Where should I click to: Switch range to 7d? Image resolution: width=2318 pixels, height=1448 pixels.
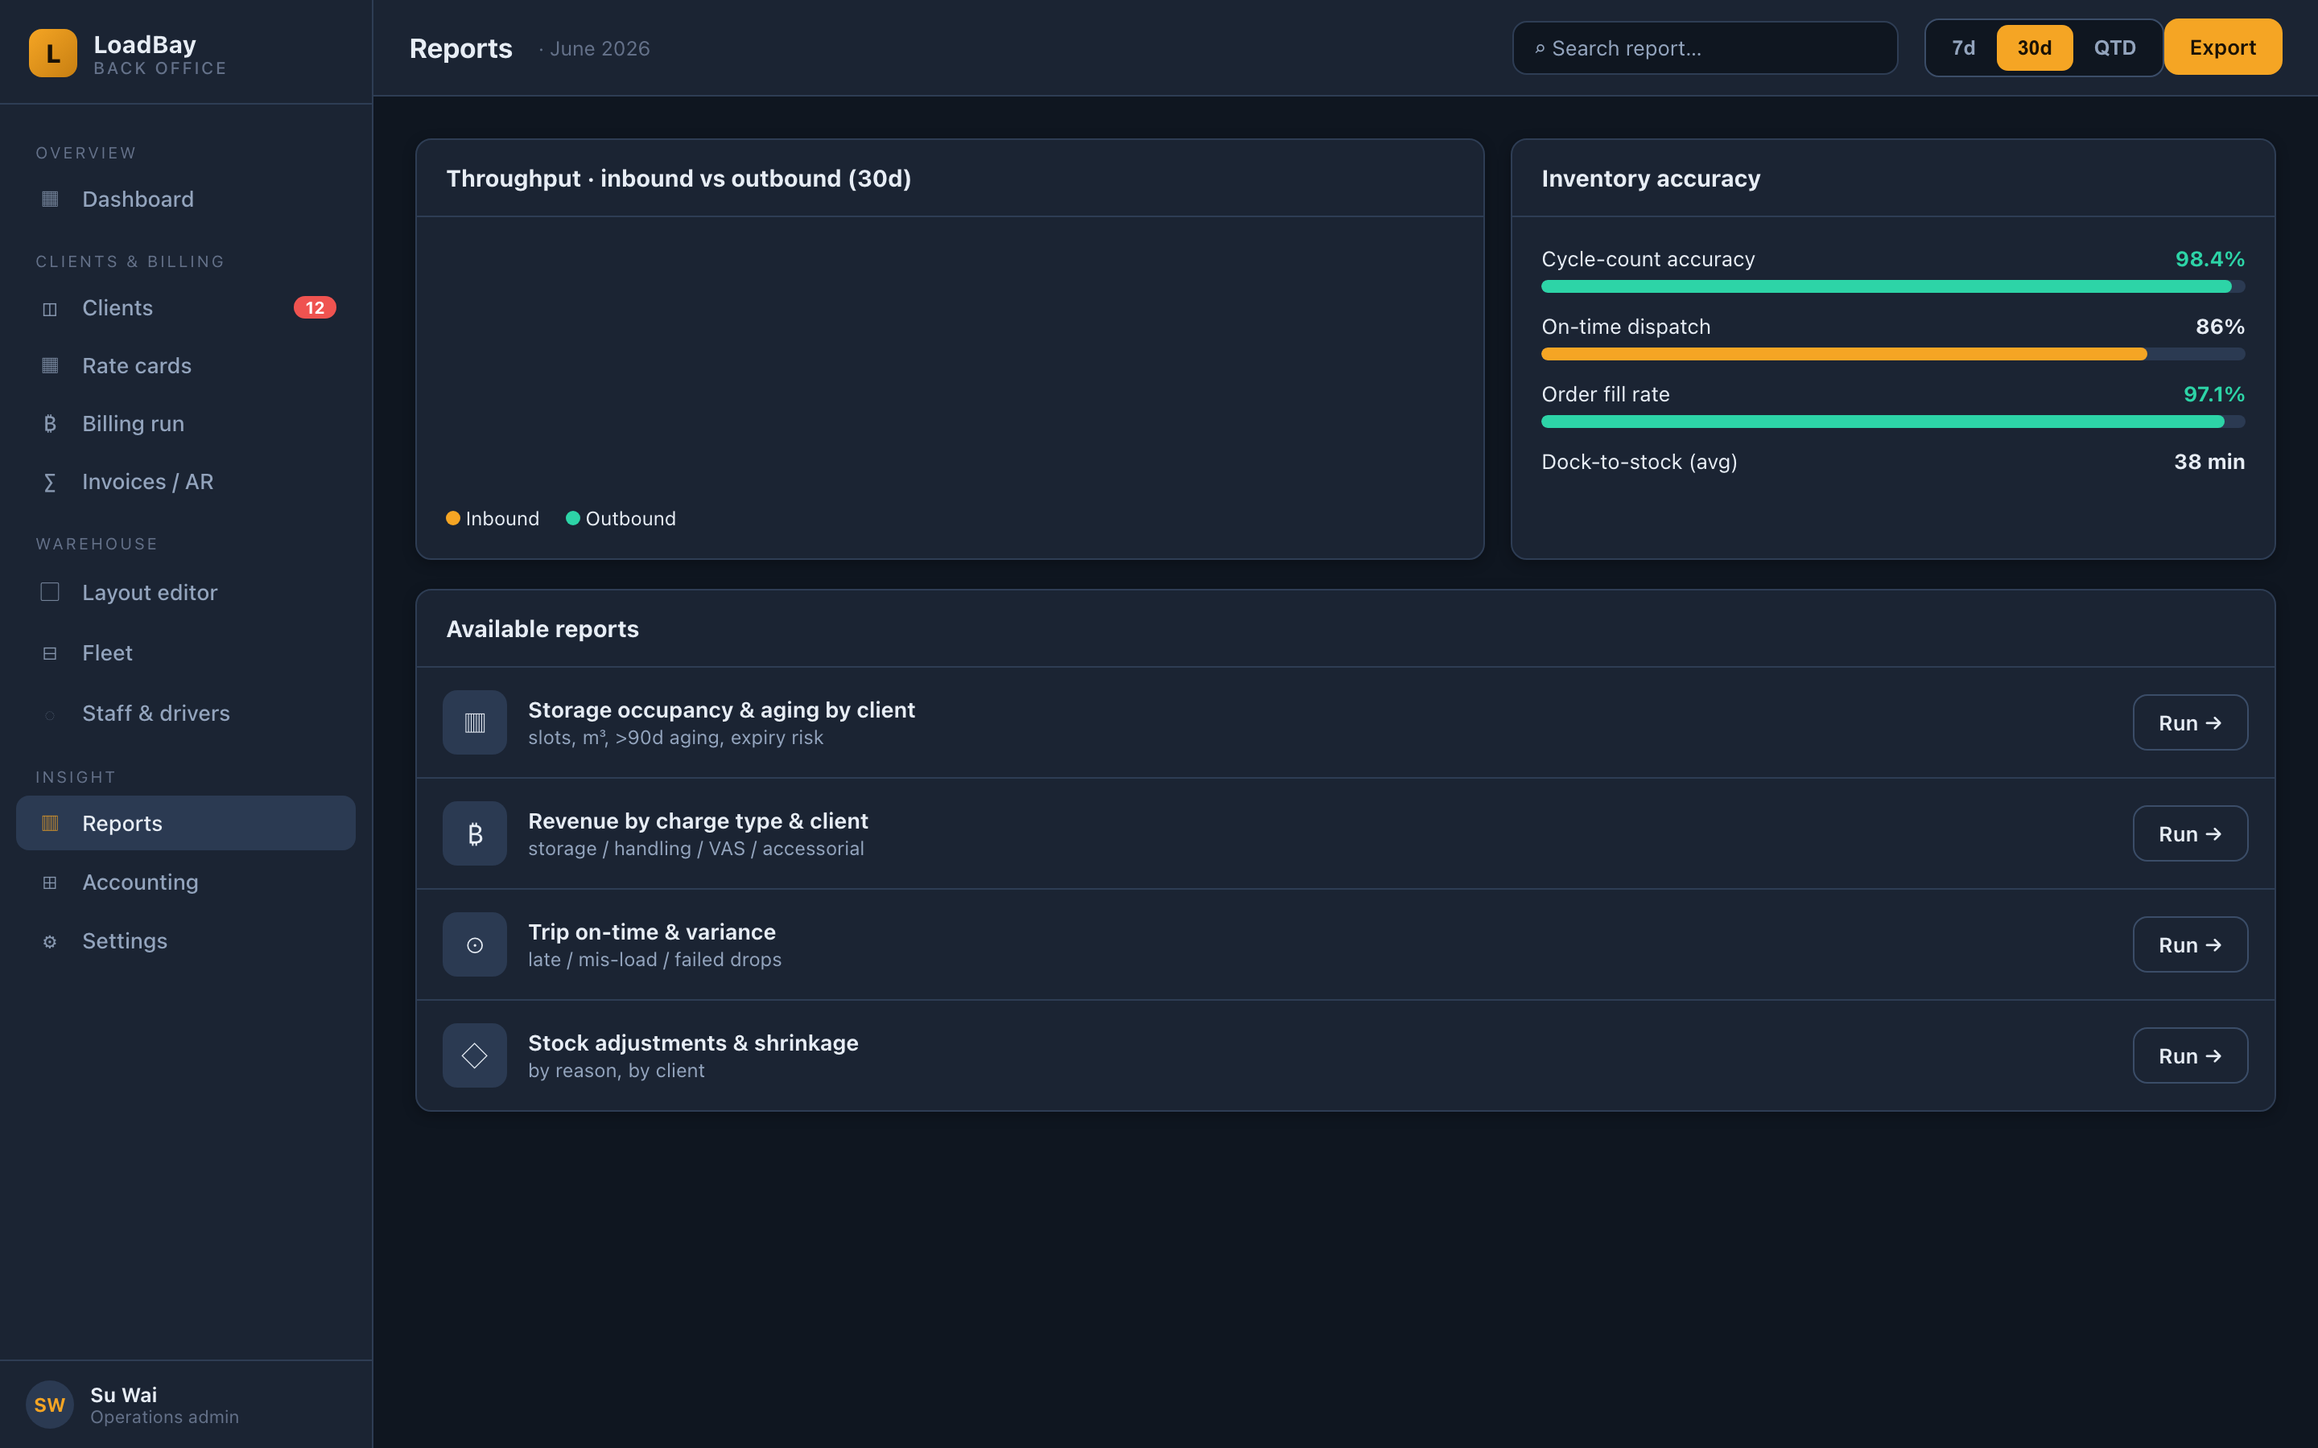pos(1962,48)
